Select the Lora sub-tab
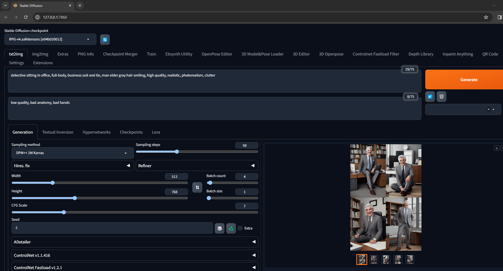 [156, 132]
